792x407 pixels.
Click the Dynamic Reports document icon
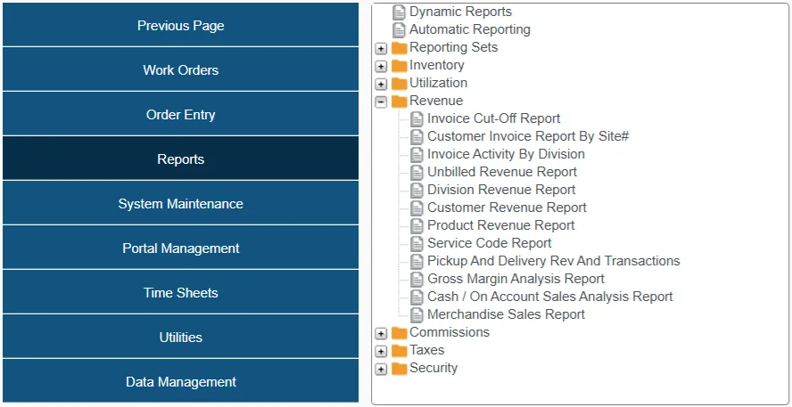click(x=399, y=12)
